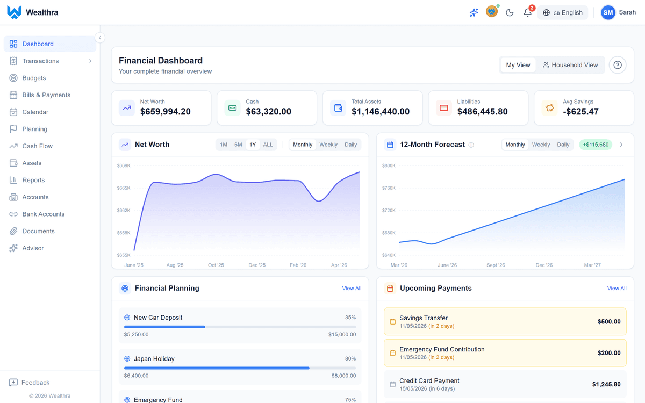
Task: Set 12-Month Forecast to Weekly
Action: (541, 145)
